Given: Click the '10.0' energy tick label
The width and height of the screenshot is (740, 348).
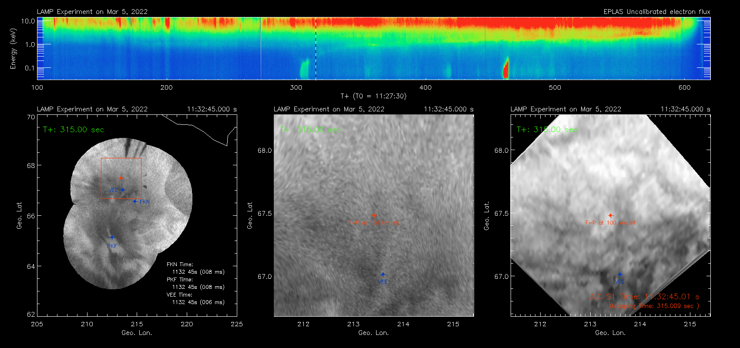Looking at the screenshot, I should (x=28, y=21).
